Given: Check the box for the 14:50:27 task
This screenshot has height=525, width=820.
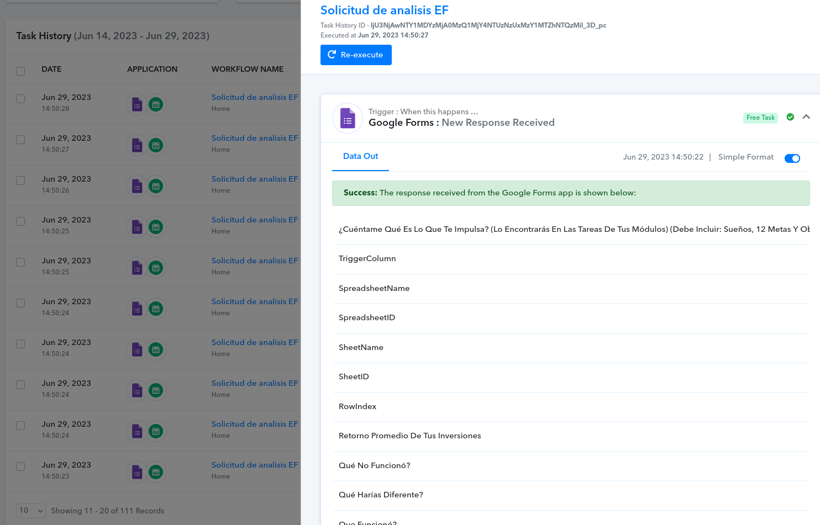Looking at the screenshot, I should click(x=20, y=140).
